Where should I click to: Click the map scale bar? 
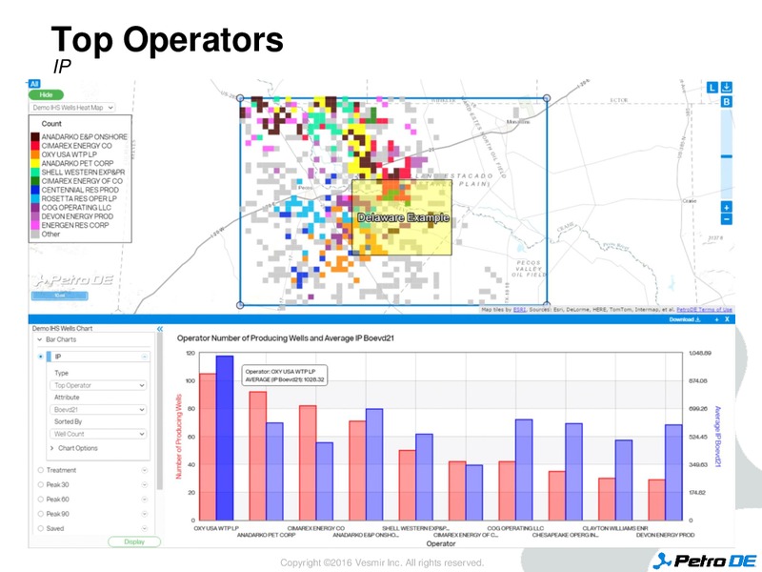pos(60,296)
